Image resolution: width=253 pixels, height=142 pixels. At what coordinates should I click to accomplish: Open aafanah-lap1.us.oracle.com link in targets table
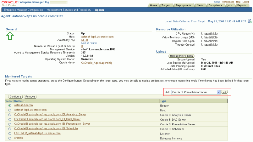[x=30, y=110]
